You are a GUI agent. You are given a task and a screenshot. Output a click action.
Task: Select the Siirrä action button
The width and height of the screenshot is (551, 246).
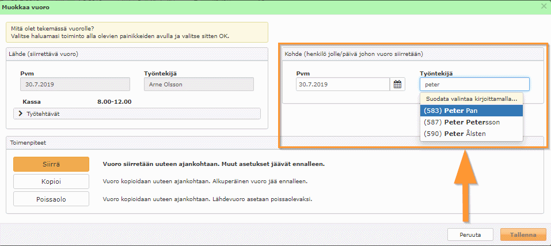(x=51, y=164)
